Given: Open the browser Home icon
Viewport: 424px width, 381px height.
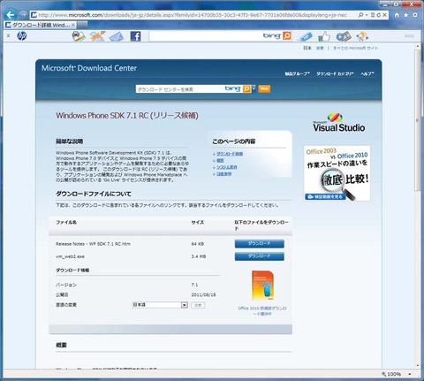Looking at the screenshot, I should click(397, 15).
